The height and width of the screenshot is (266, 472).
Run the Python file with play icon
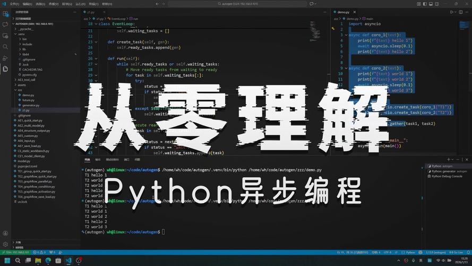451,12
